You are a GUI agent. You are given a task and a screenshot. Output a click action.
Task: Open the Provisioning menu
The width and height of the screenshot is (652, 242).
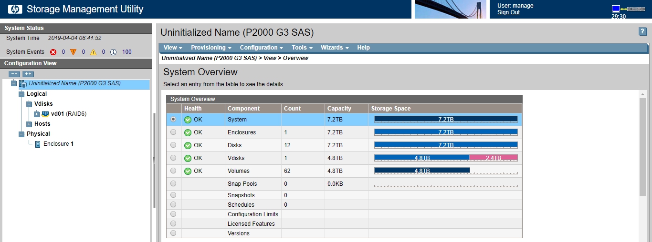pos(211,48)
